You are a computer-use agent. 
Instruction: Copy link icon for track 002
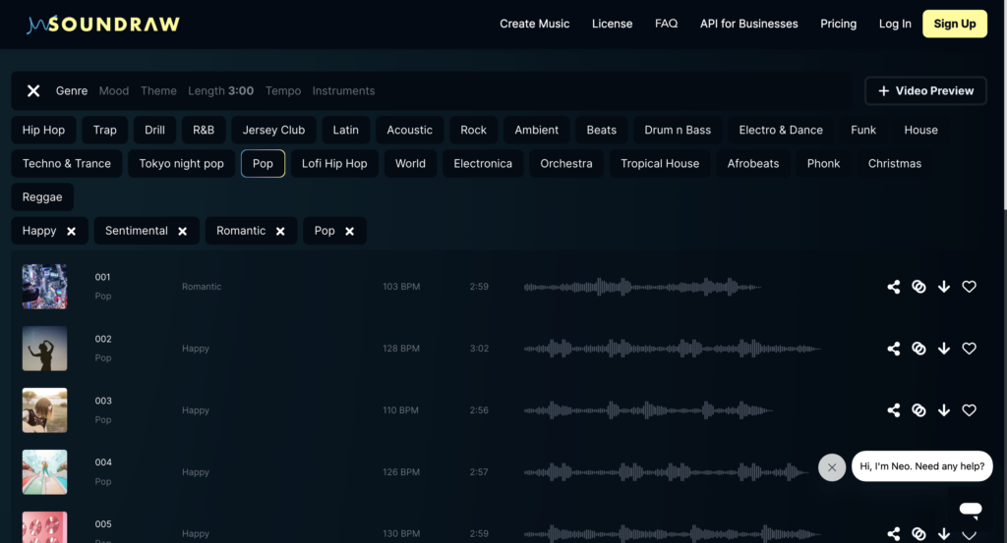tap(918, 349)
